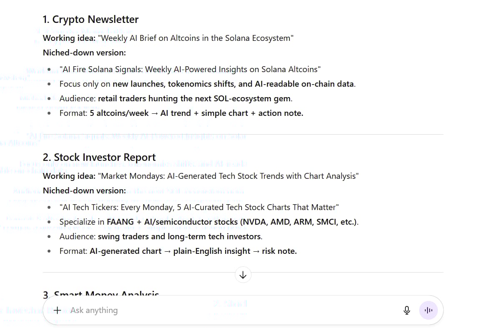
Task: Click the 'swing traders and long-term tech investors' bullet
Action: coord(161,237)
